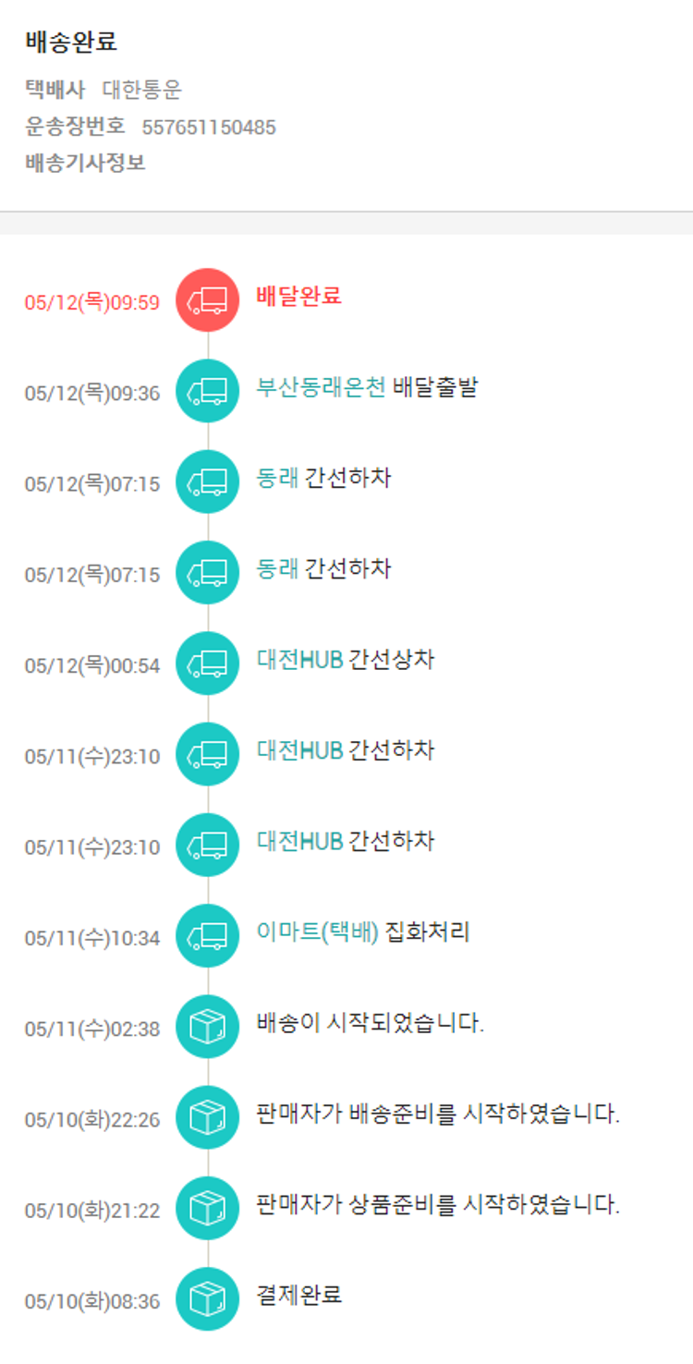Viewport: 693px width, 1364px height.
Task: Click the red 배달완료 truck icon
Action: (x=207, y=300)
